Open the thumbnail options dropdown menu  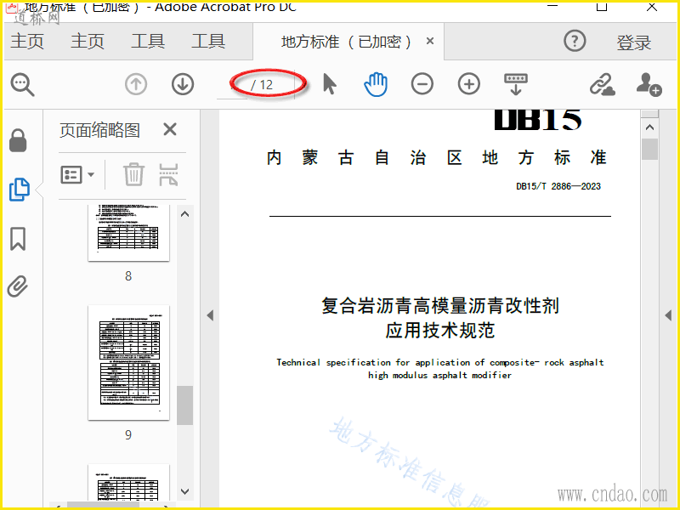pos(77,175)
